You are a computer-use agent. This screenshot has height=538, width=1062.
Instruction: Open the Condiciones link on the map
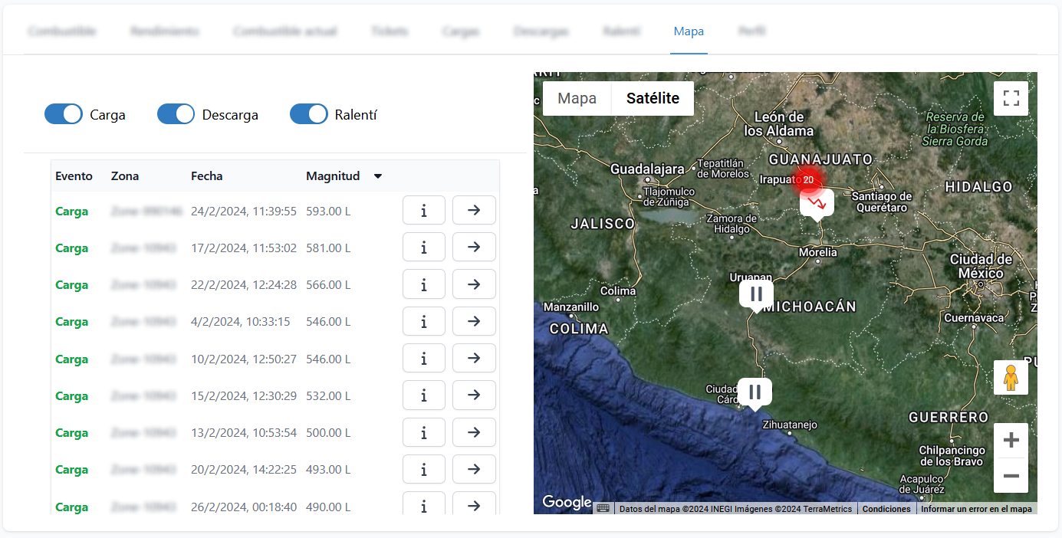(886, 508)
